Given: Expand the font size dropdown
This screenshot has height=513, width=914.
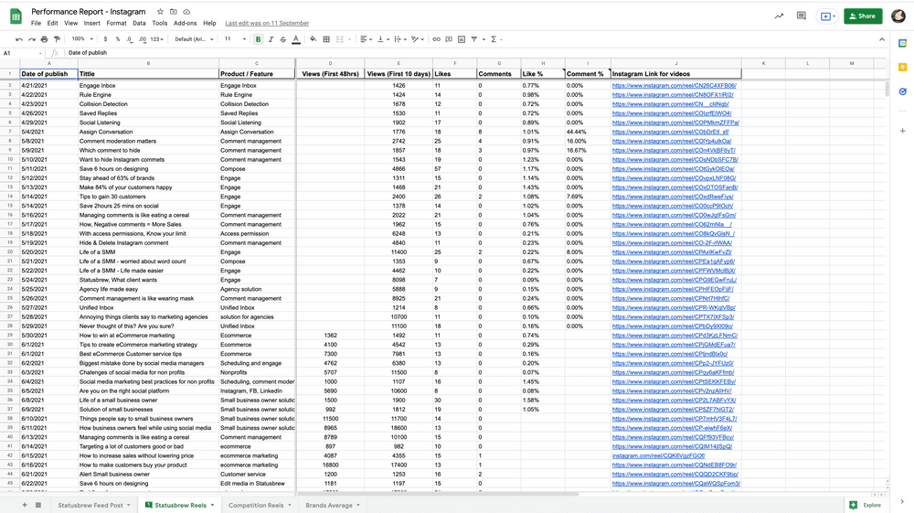Looking at the screenshot, I should (x=234, y=39).
